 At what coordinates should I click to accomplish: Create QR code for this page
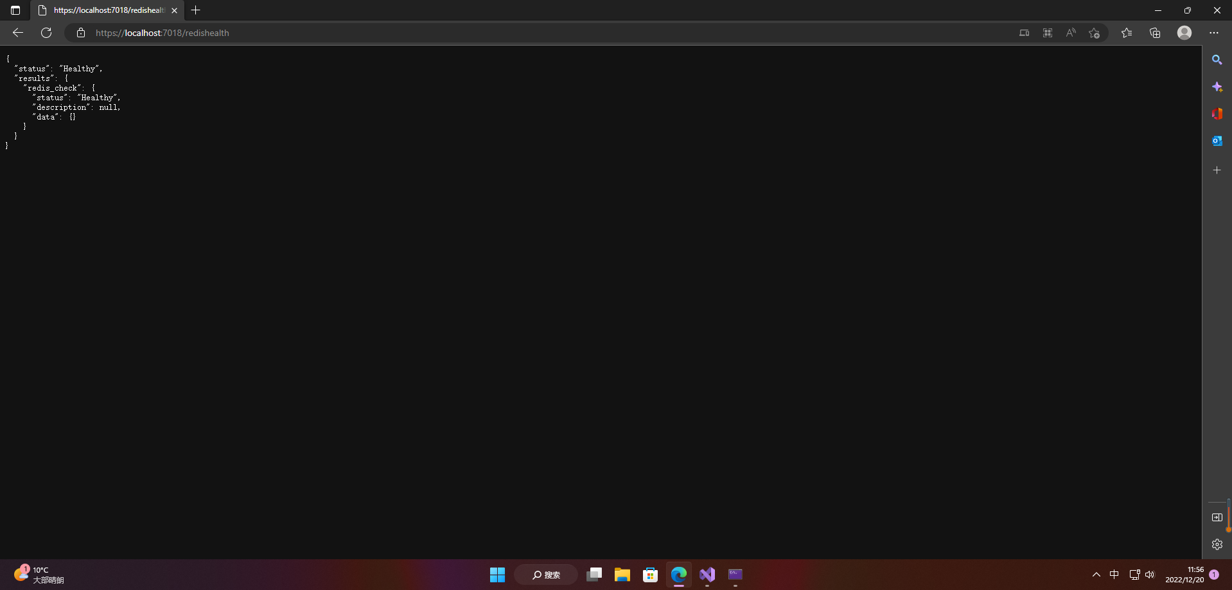pos(1048,33)
